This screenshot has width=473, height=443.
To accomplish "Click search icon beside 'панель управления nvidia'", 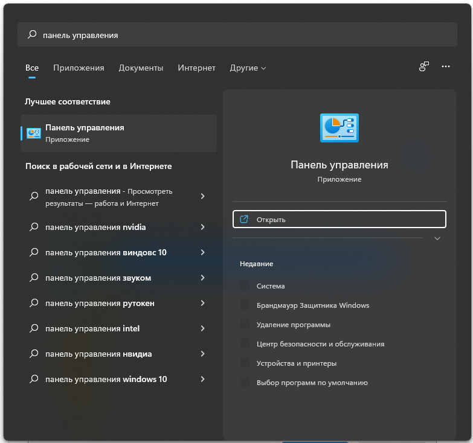I will tap(34, 226).
